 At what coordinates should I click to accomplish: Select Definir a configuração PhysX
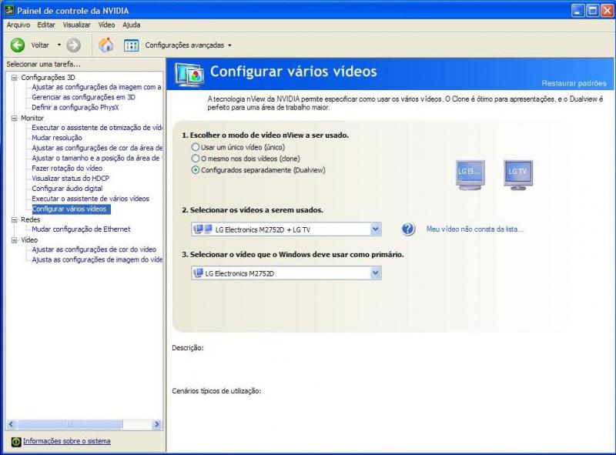tap(75, 107)
